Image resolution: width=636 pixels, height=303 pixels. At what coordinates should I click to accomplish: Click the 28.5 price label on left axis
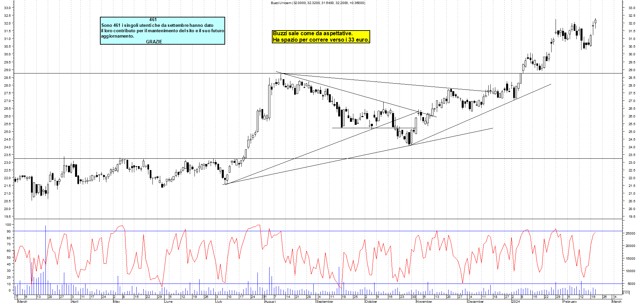click(x=8, y=78)
